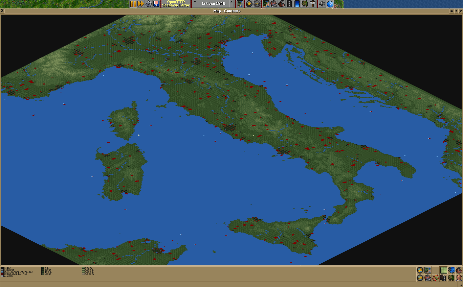Zoom in the small map window
The height and width of the screenshot is (287, 463).
coord(420,270)
